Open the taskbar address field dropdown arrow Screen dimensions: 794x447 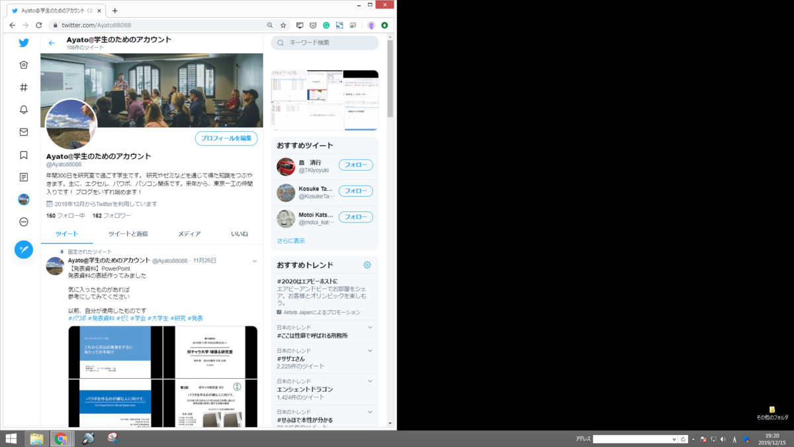(674, 438)
